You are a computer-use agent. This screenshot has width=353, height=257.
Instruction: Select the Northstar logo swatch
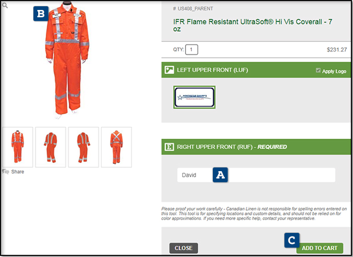[195, 97]
